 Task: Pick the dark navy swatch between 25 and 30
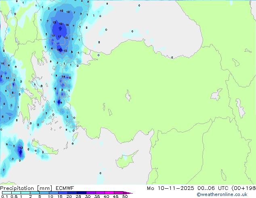[81, 193]
